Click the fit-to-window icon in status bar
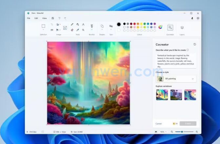This screenshot has width=220, height=144. click(156, 132)
